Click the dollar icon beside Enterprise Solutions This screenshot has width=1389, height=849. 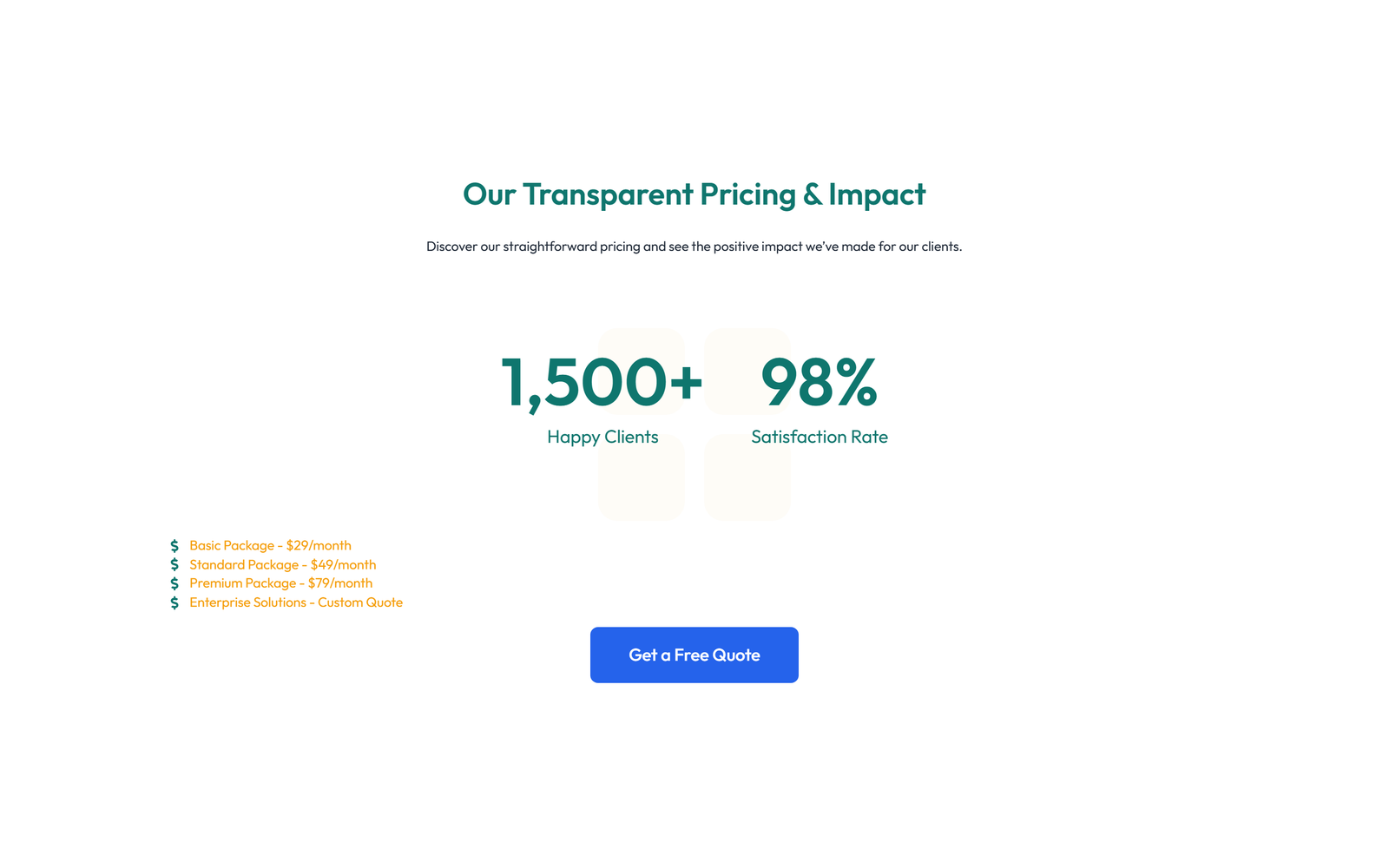[174, 602]
